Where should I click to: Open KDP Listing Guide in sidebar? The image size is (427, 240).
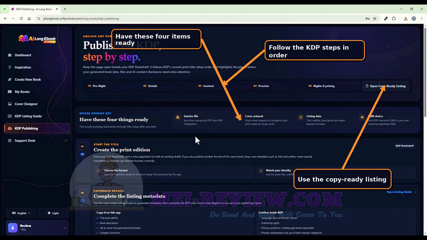click(37, 116)
